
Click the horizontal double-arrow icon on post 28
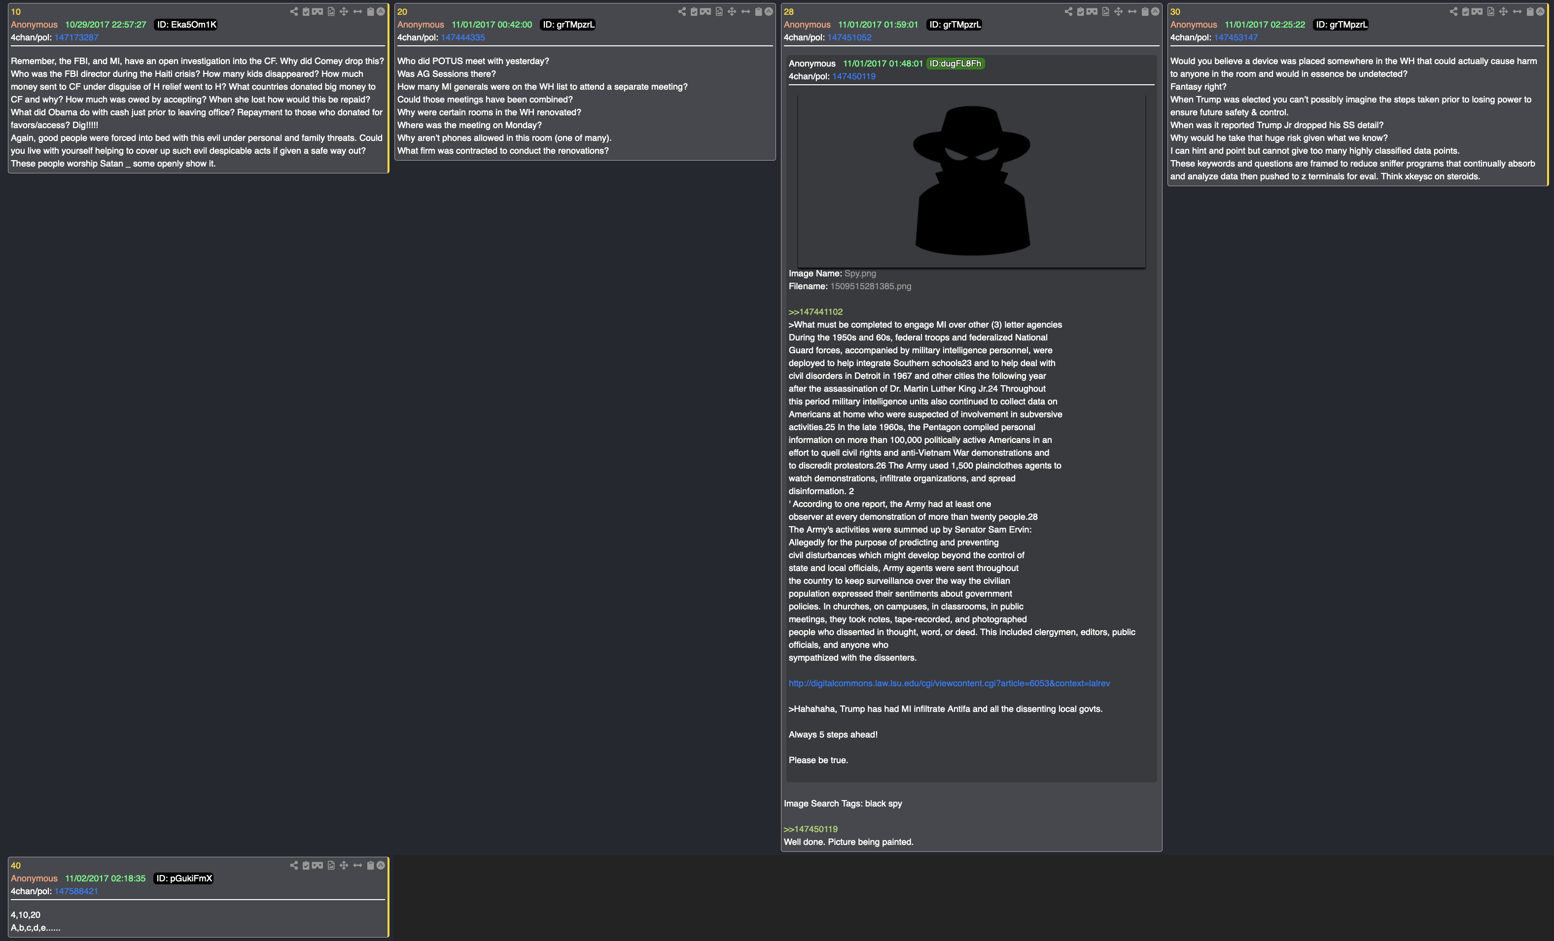pos(1132,11)
